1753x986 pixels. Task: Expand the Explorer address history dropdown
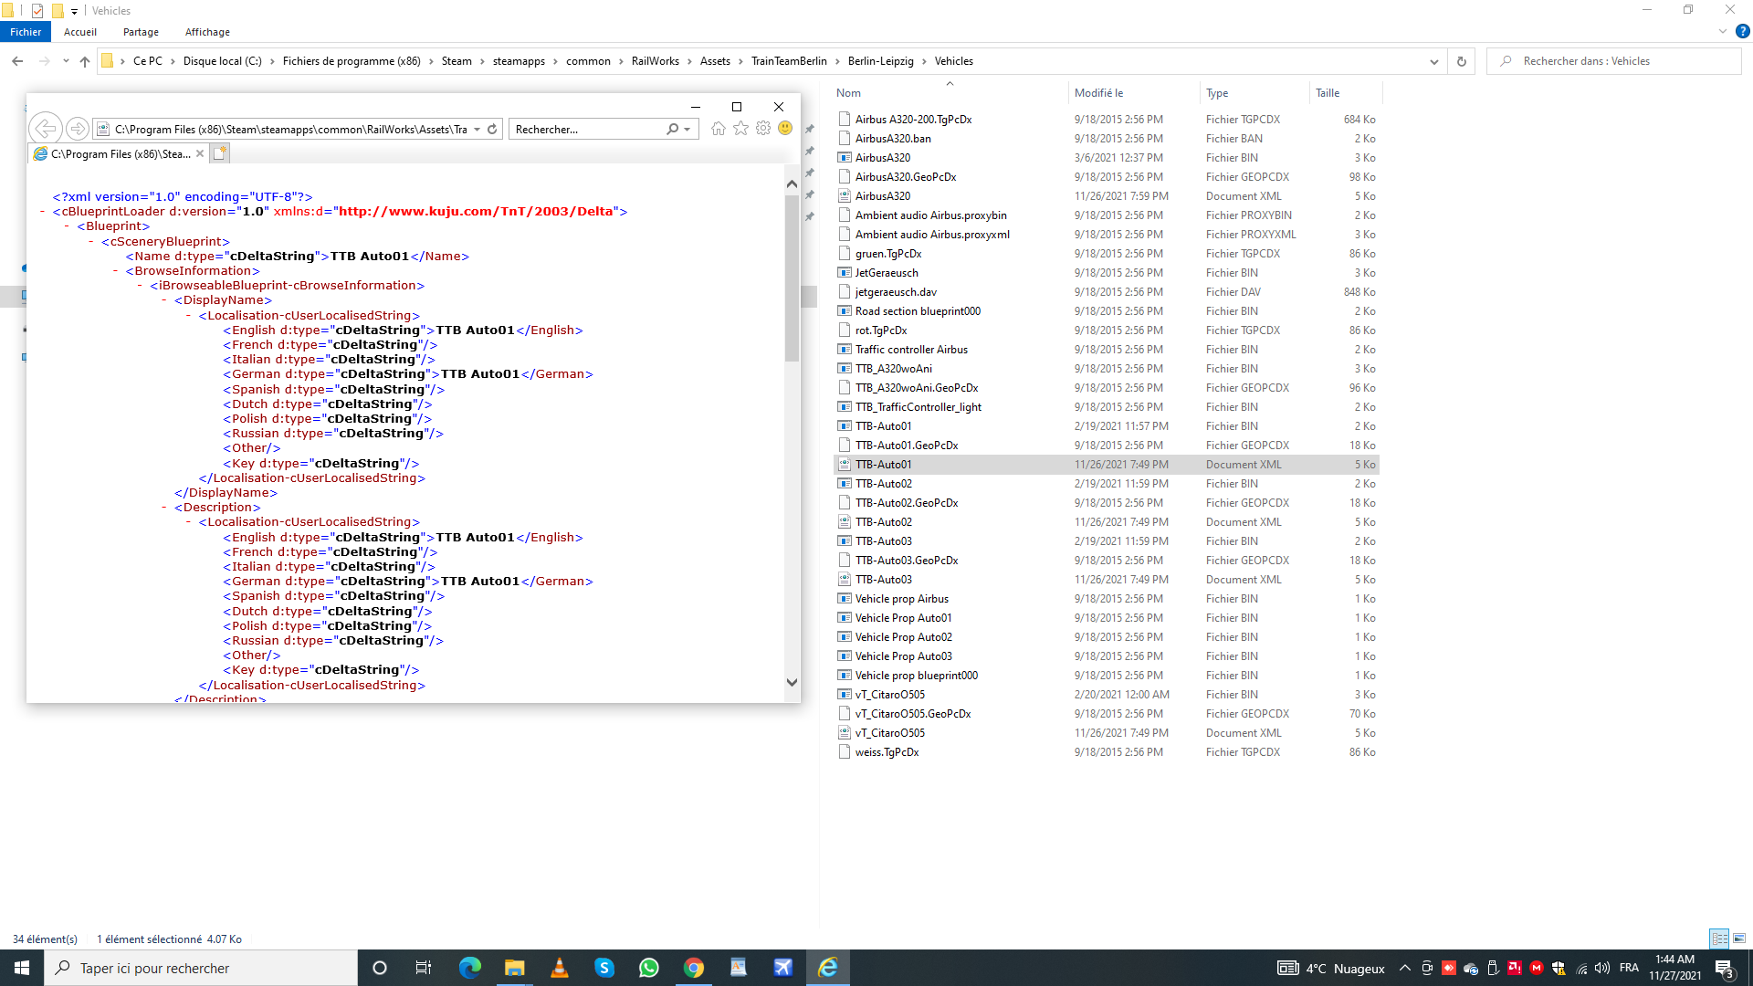1433,61
